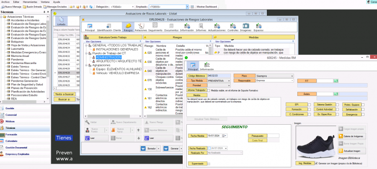Expand the Tipo Medida PREVENTIVA dropdown
The height and width of the screenshot is (169, 377).
(230, 80)
